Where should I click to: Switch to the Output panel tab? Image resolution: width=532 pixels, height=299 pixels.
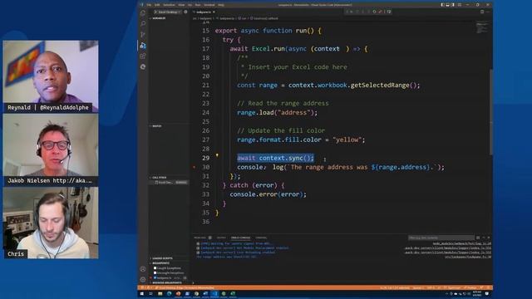(x=221, y=238)
